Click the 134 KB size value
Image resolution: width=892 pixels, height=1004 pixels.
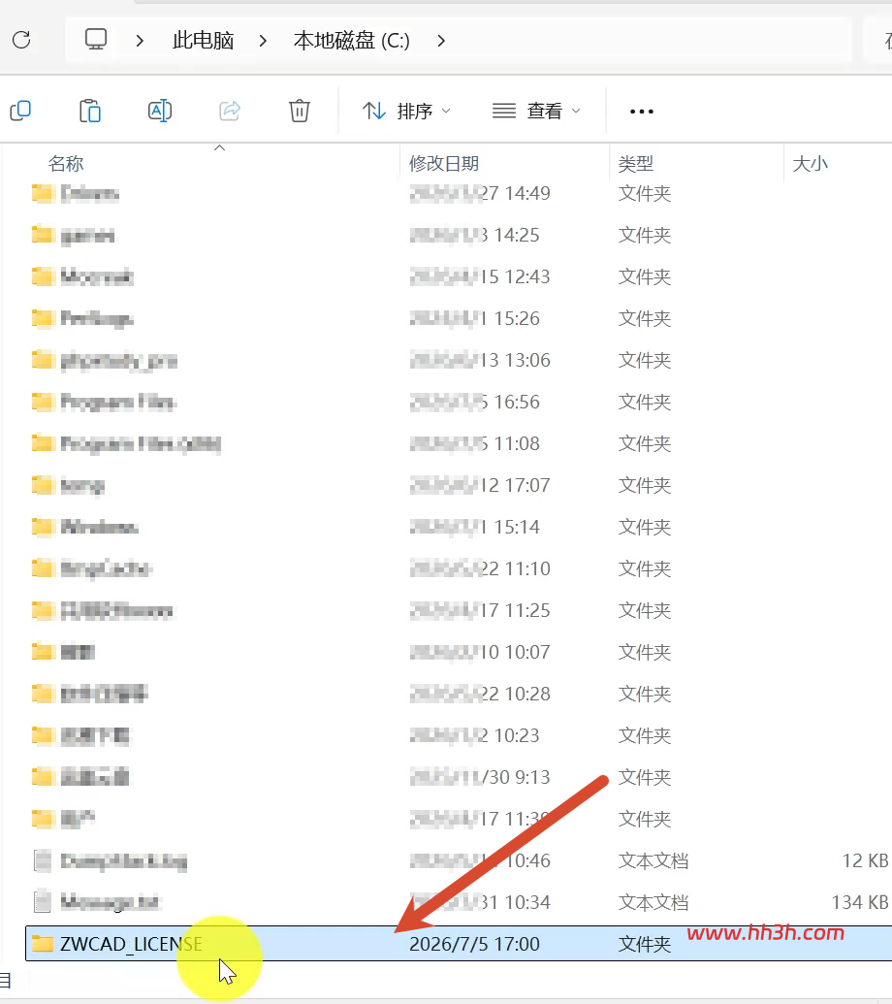859,902
